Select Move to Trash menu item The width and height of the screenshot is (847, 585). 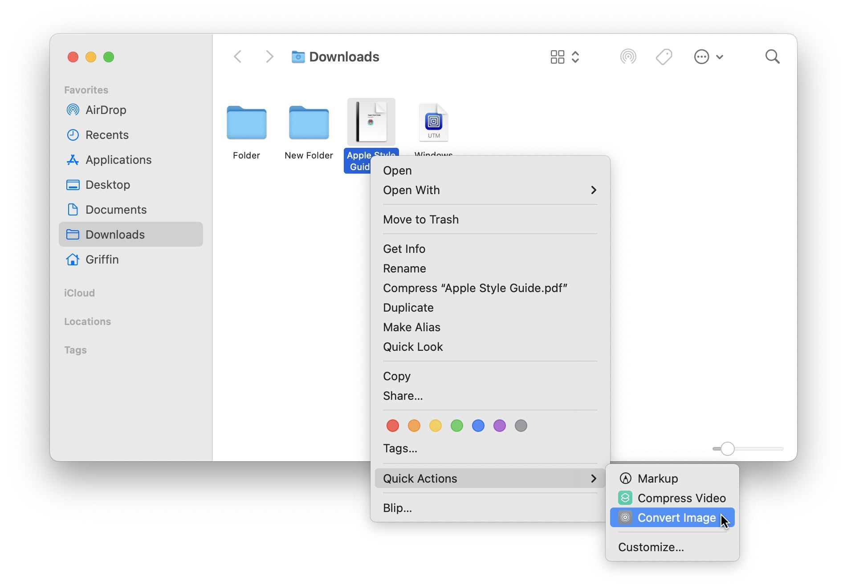point(421,219)
